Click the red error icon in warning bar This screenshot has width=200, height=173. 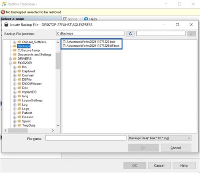3,12
